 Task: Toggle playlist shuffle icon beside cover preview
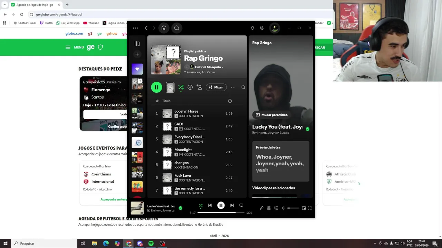(x=181, y=87)
